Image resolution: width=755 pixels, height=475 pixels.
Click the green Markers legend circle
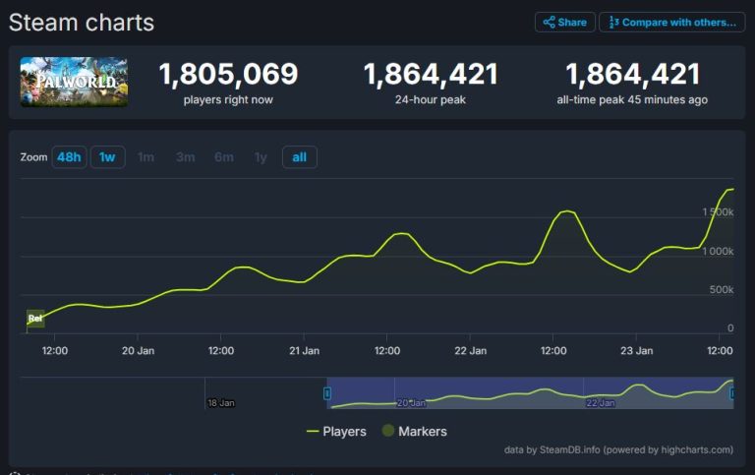(388, 431)
